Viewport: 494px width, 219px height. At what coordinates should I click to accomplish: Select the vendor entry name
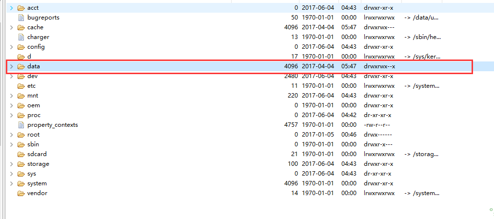(38, 193)
